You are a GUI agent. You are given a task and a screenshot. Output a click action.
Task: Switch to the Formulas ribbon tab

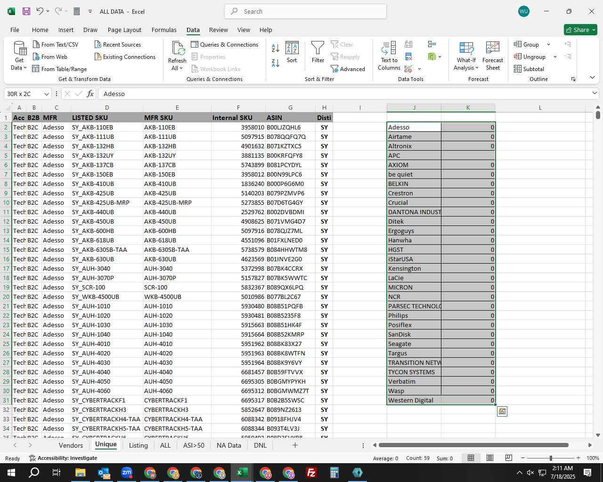164,30
